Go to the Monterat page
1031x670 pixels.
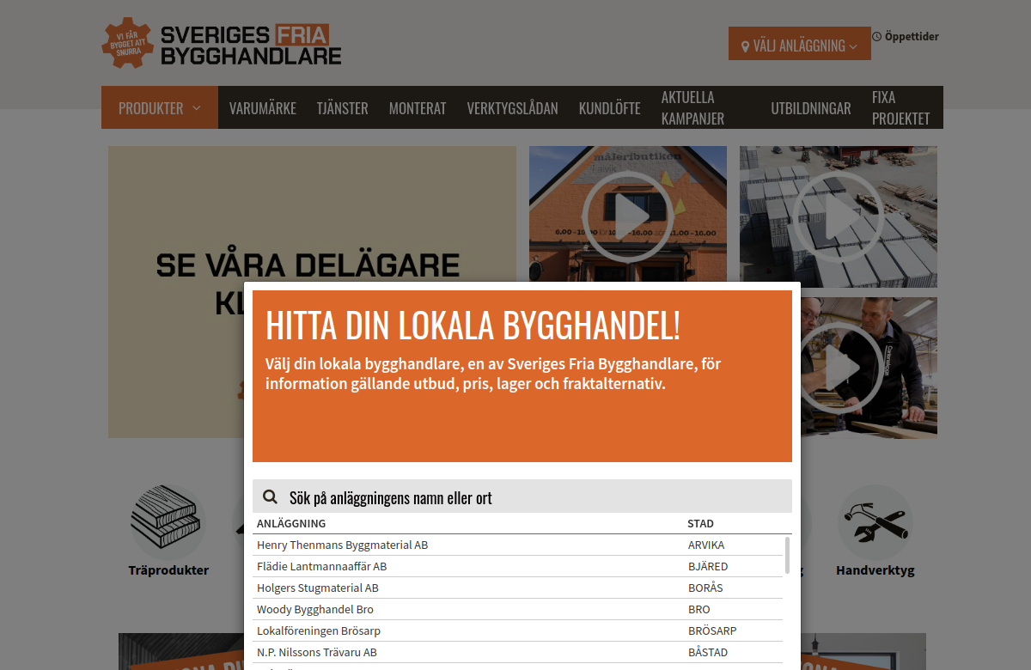pos(418,108)
